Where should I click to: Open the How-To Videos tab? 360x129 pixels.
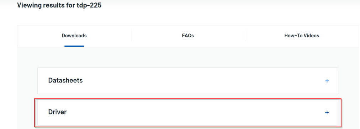[302, 36]
